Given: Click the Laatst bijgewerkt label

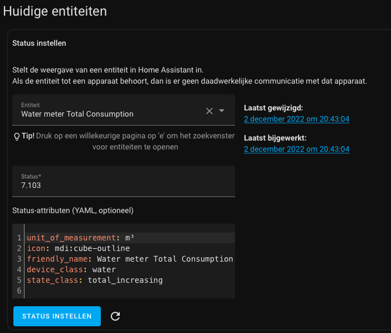Looking at the screenshot, I should tap(275, 138).
